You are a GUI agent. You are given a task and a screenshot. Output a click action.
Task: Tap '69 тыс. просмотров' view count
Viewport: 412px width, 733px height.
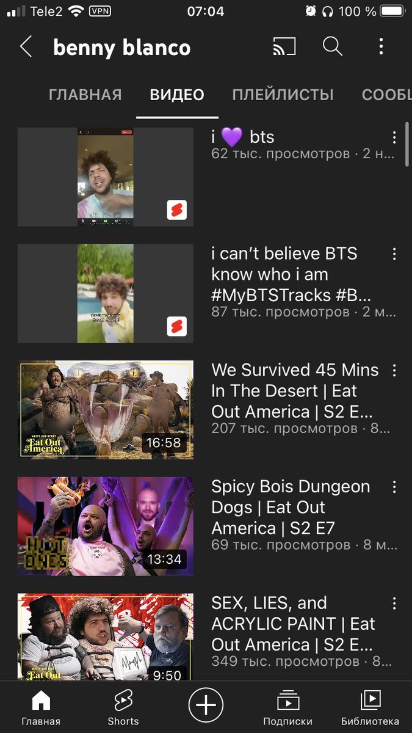[x=281, y=545]
